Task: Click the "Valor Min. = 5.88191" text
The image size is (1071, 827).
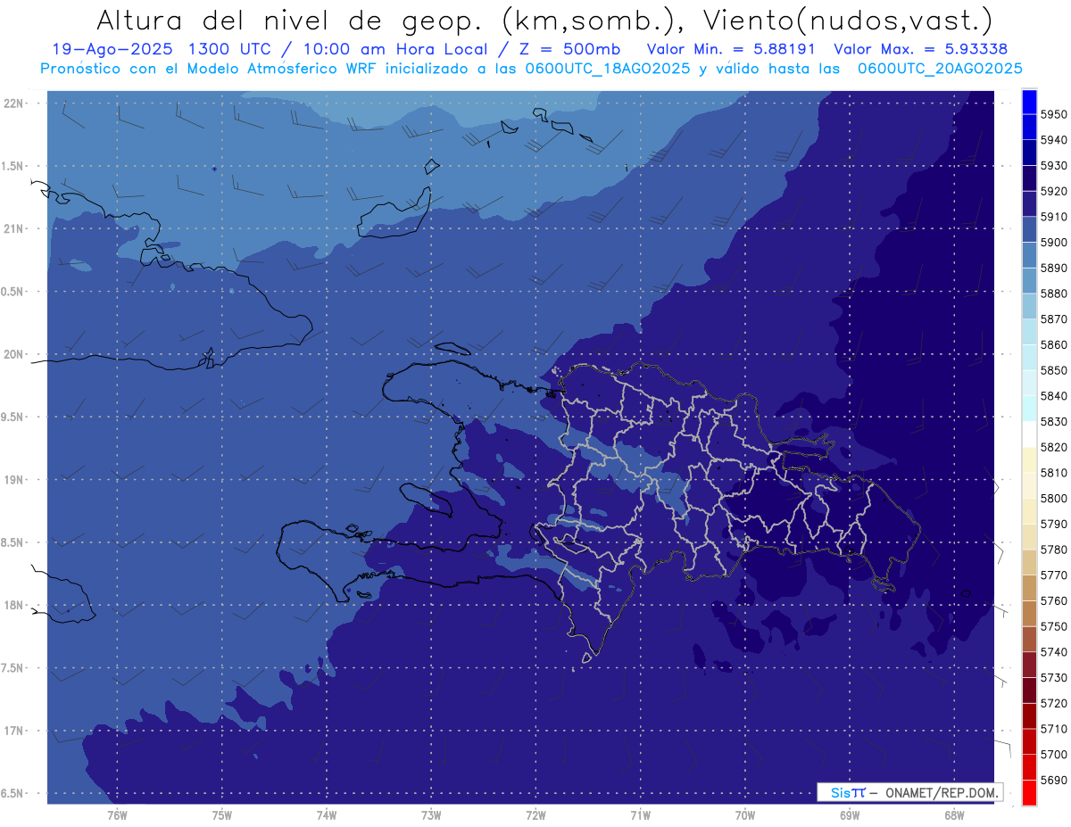Action: (731, 50)
